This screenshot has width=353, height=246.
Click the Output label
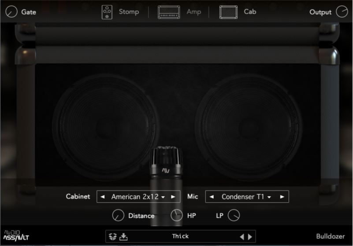click(x=320, y=12)
